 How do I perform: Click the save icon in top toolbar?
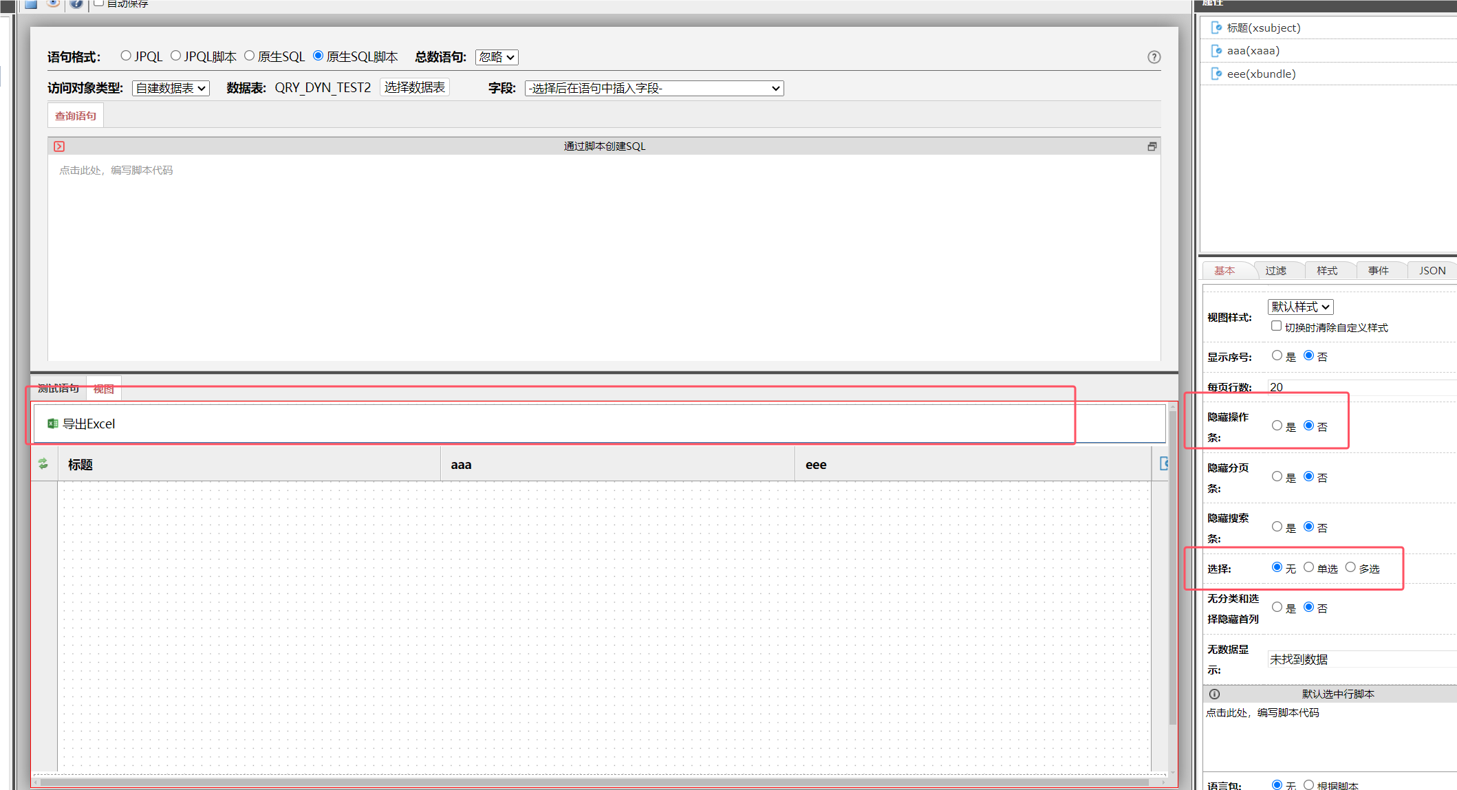(x=30, y=3)
